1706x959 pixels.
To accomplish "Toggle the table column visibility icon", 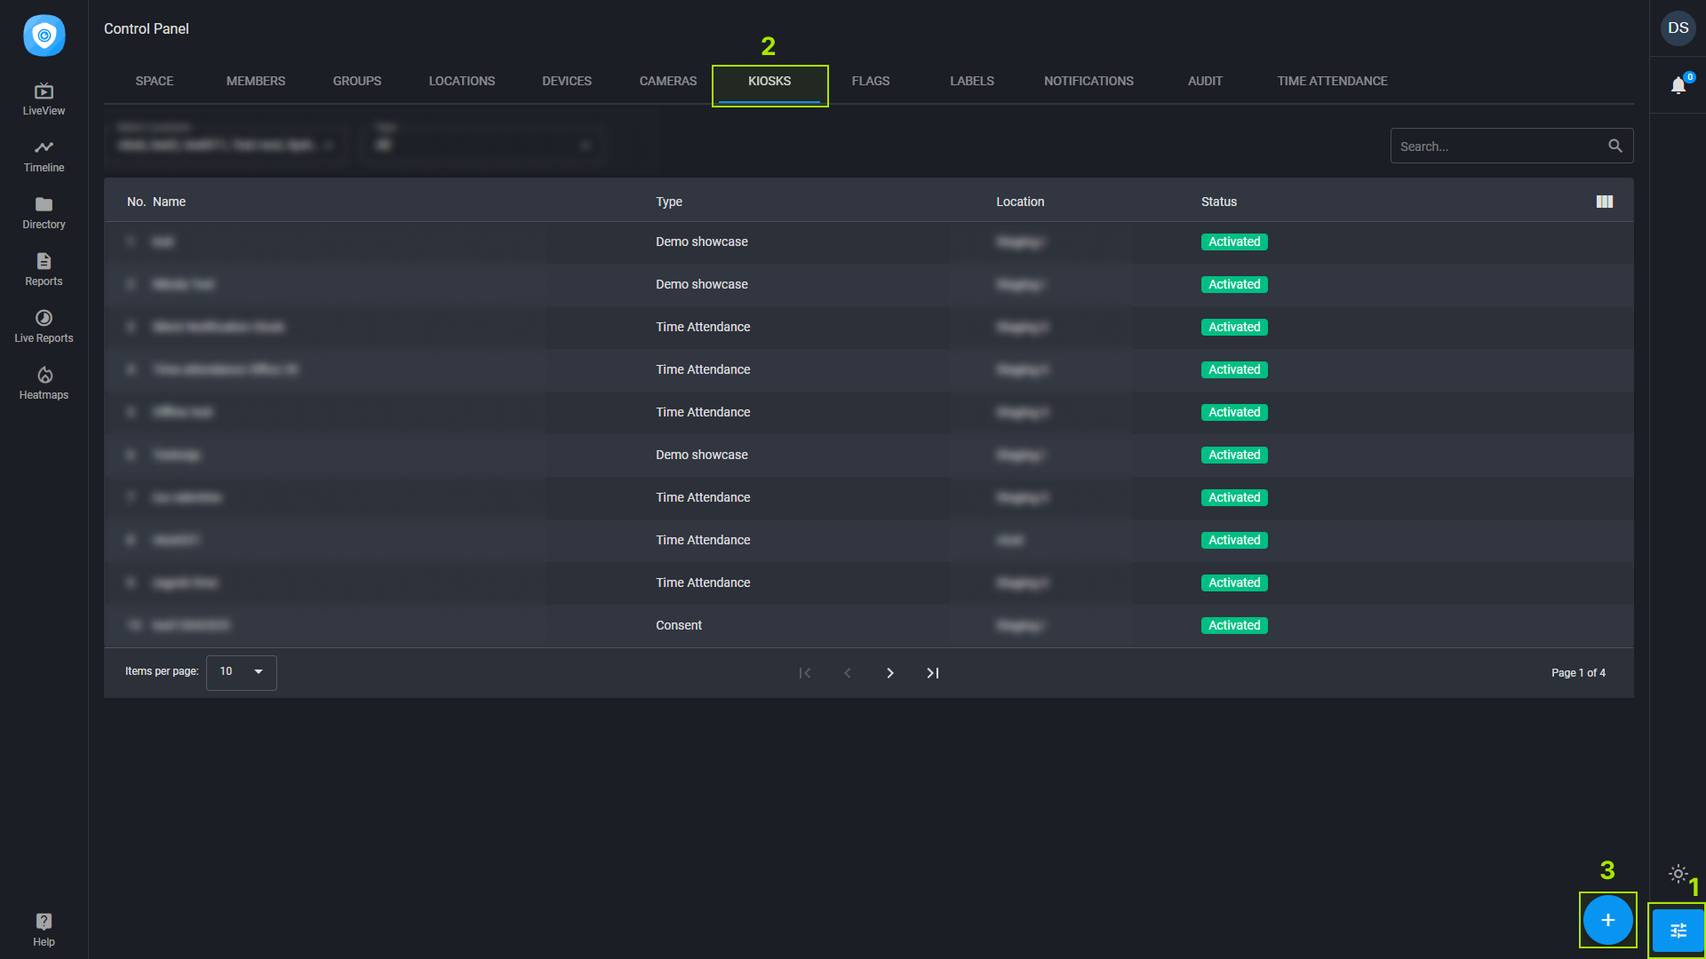I will click(1604, 202).
